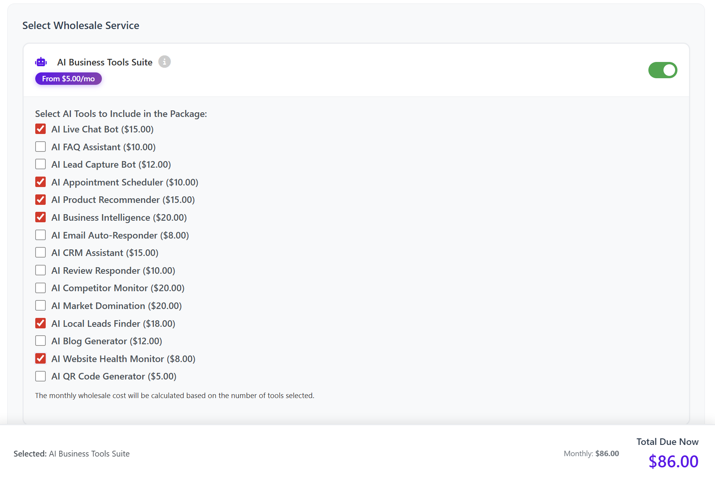The image size is (715, 479).
Task: Select the AI Blog Generator checkbox
Action: [41, 341]
